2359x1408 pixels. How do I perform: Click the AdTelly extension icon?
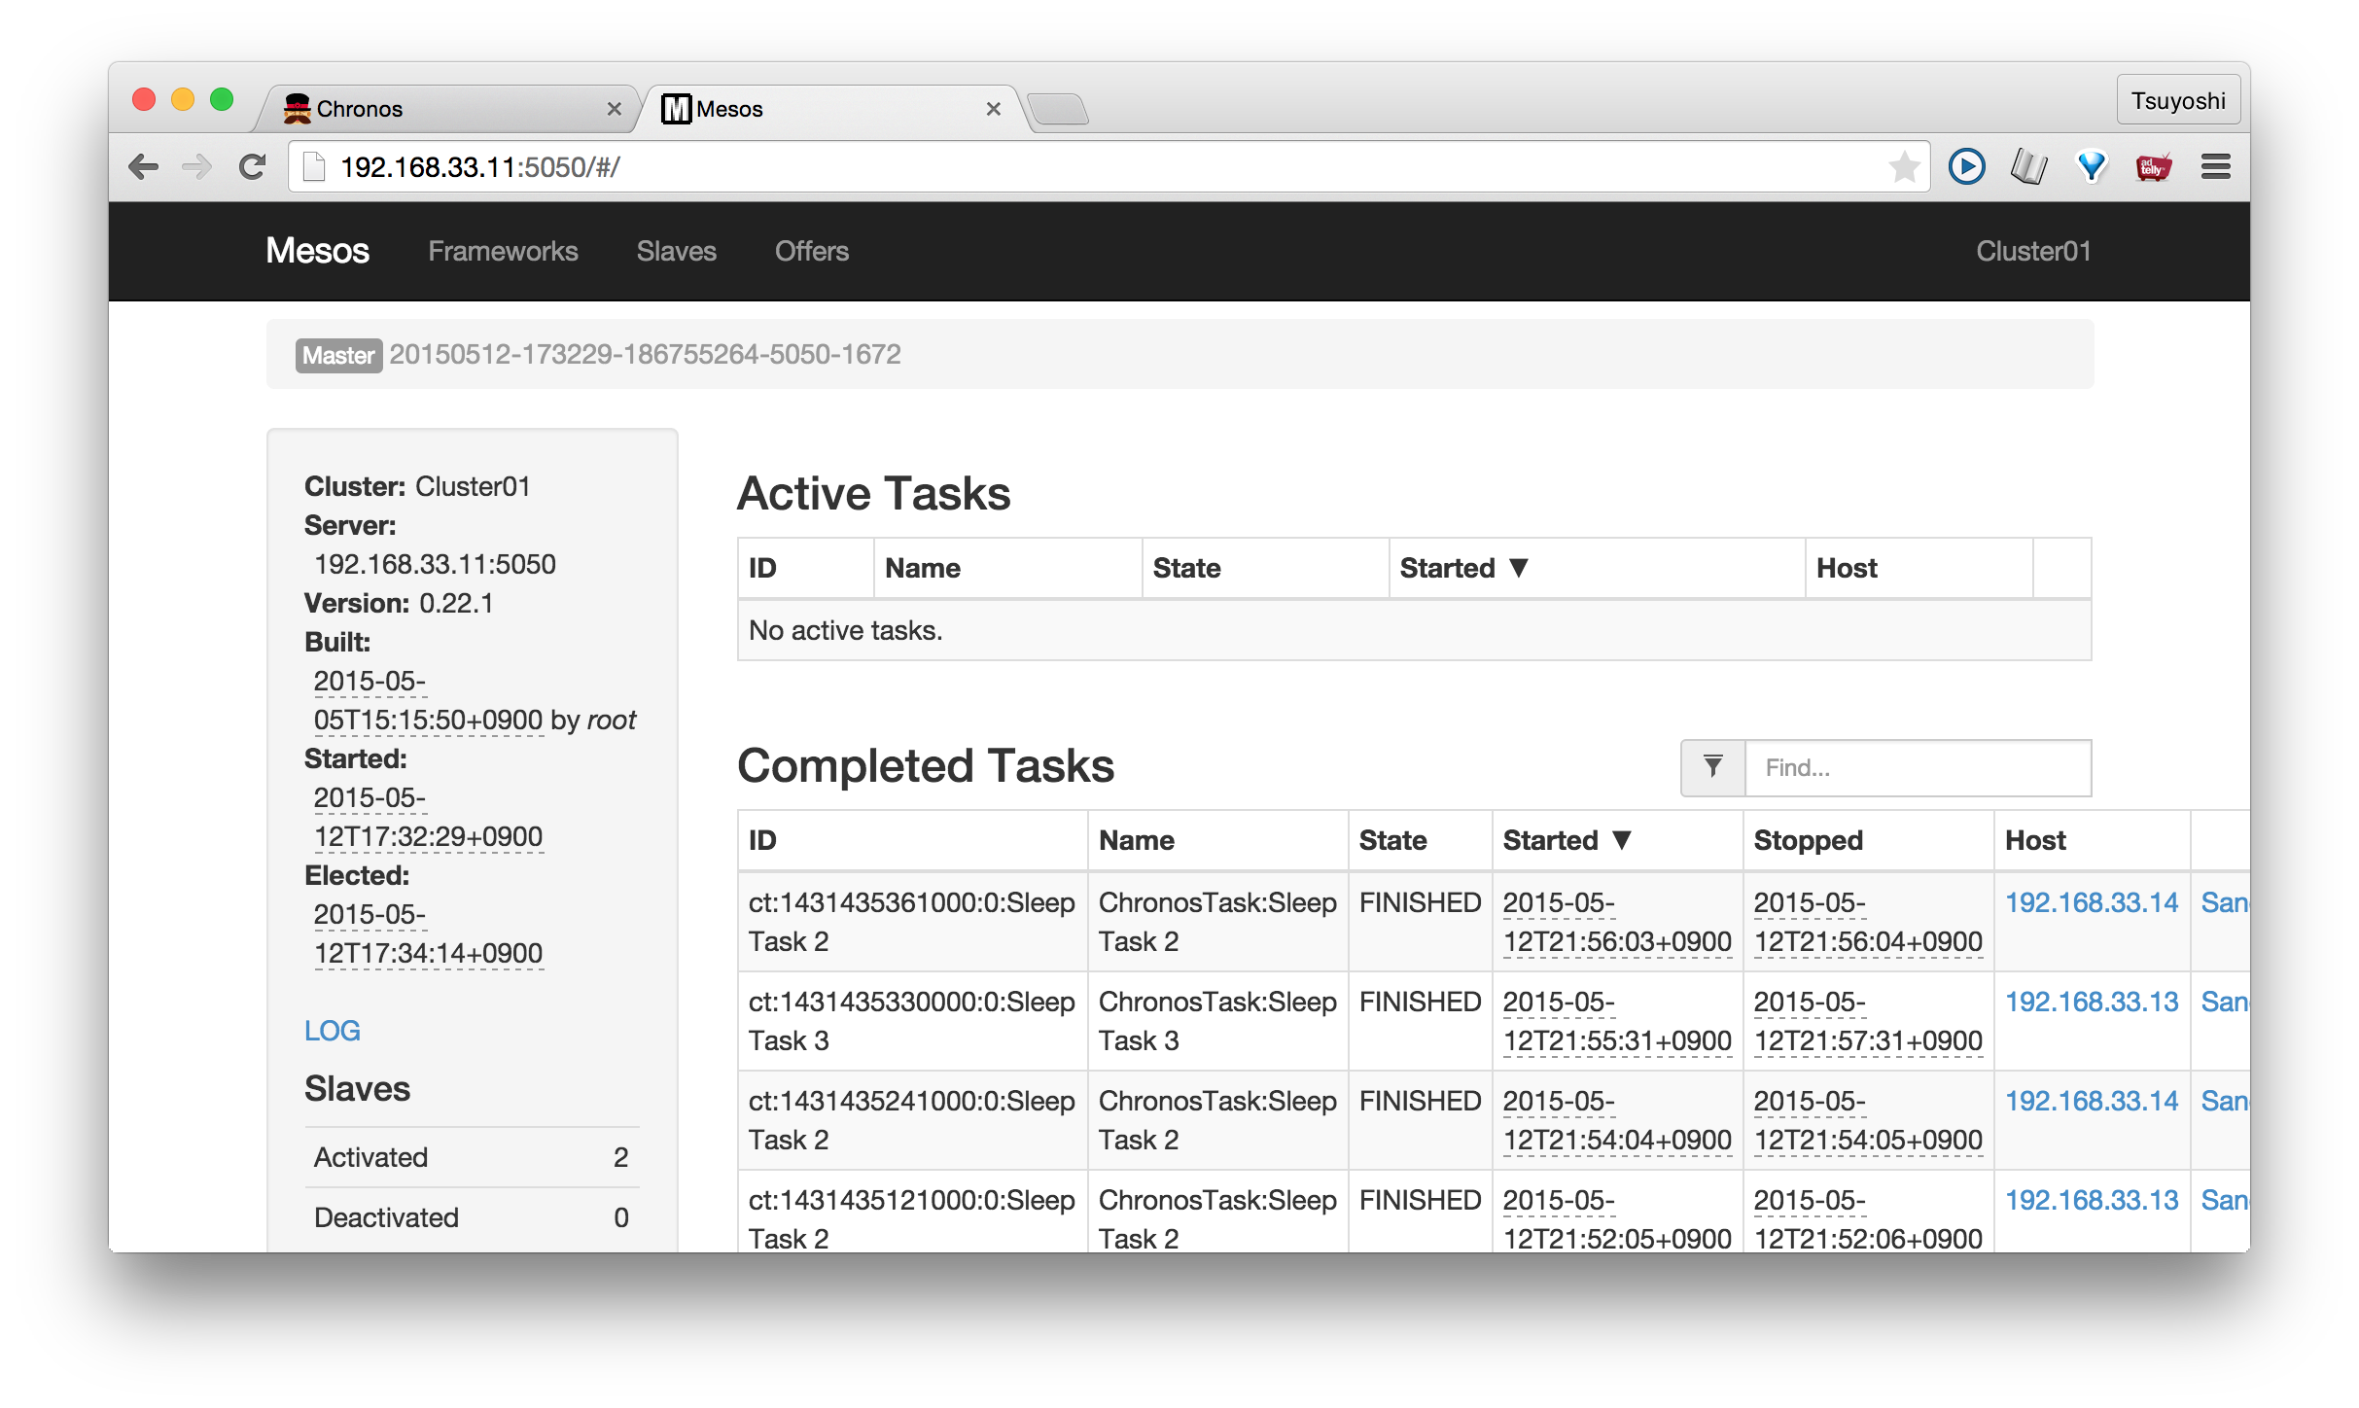click(2154, 166)
